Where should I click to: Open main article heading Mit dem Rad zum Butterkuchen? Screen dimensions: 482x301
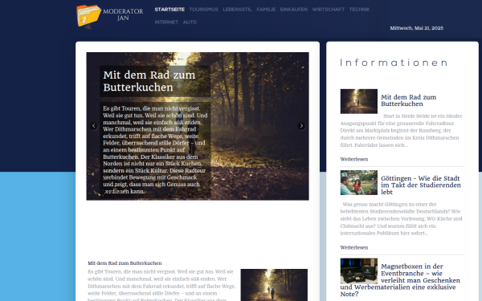coord(125,263)
